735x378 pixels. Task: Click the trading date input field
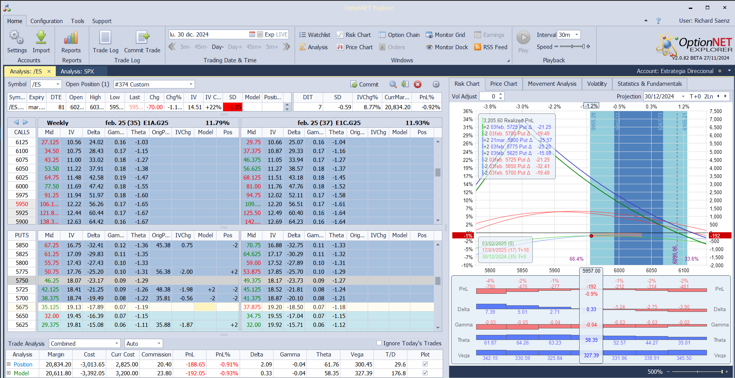click(x=208, y=35)
